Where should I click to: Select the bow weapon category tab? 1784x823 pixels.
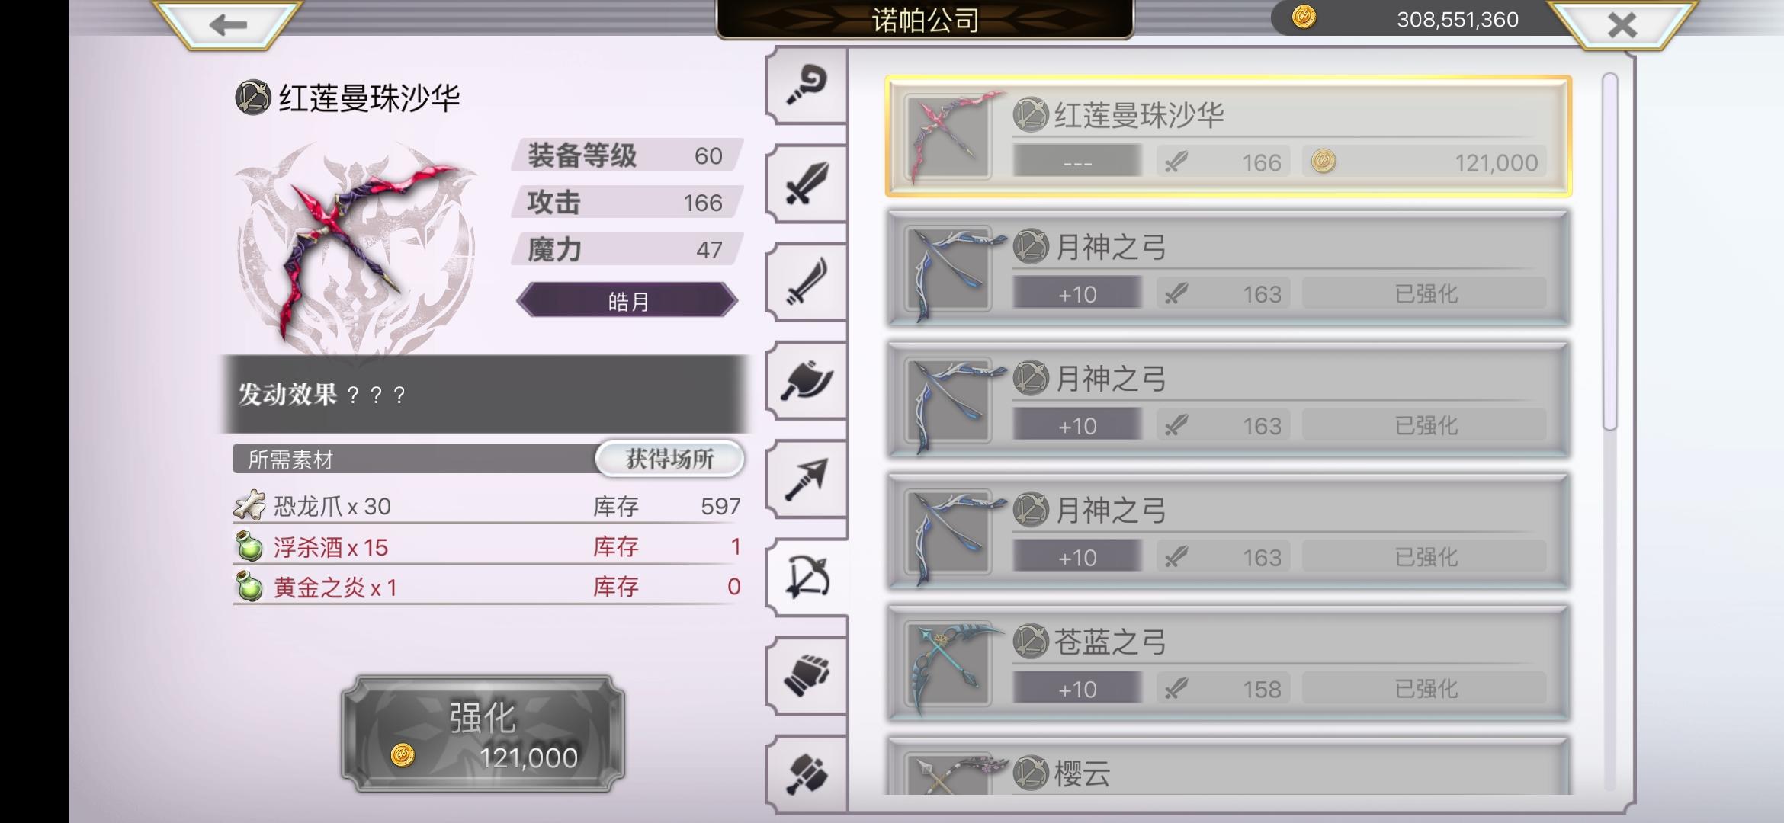[807, 578]
